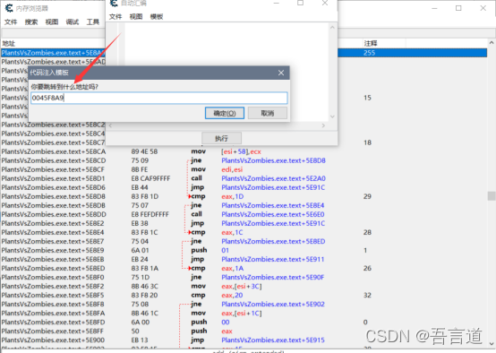
Task: Select address row PlantsVsZombies.exe.text+5E8FA
Action: 53,313
